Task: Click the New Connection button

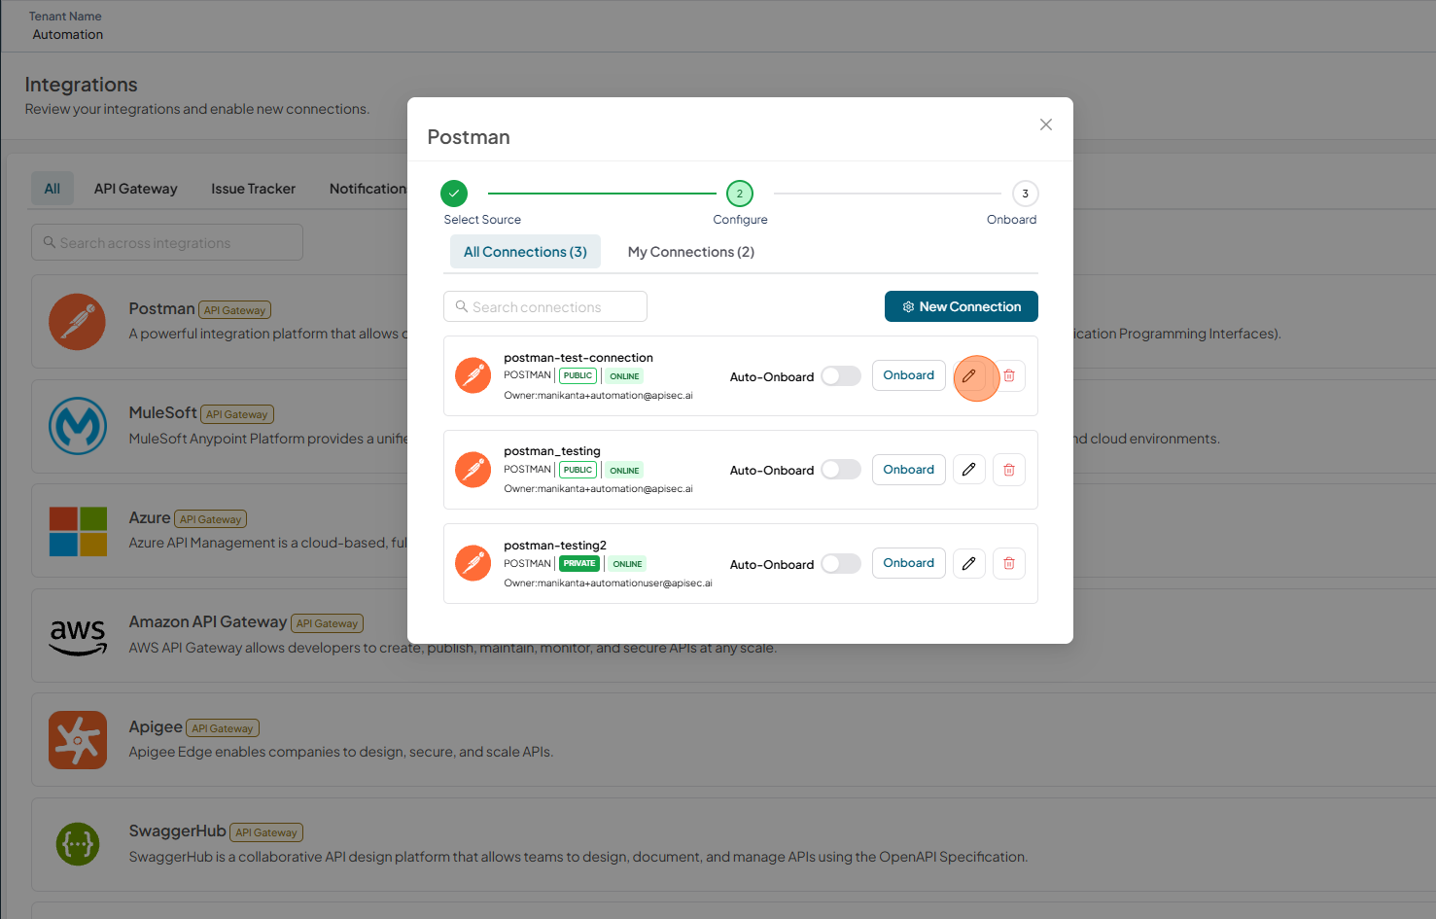Action: point(962,306)
